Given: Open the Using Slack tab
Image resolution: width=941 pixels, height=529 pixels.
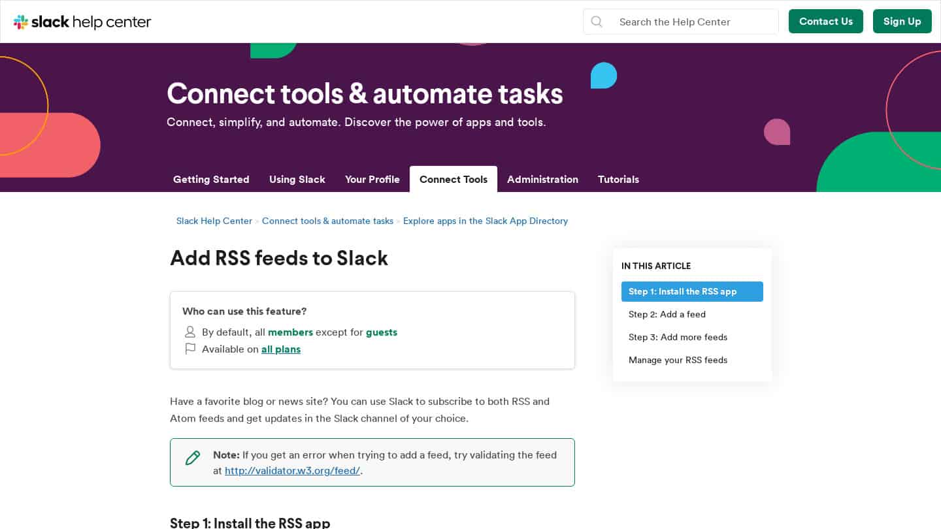Looking at the screenshot, I should (297, 179).
